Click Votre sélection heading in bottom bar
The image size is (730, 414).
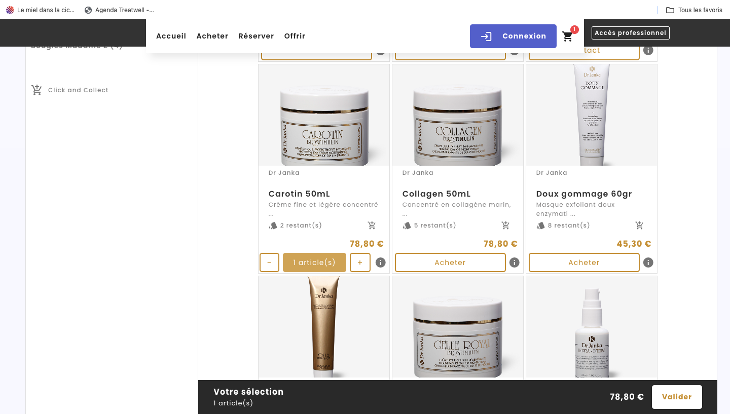248,392
